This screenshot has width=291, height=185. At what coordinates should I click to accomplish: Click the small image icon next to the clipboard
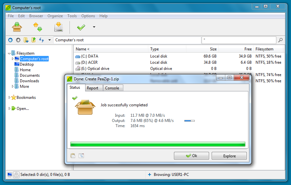pos(81,156)
